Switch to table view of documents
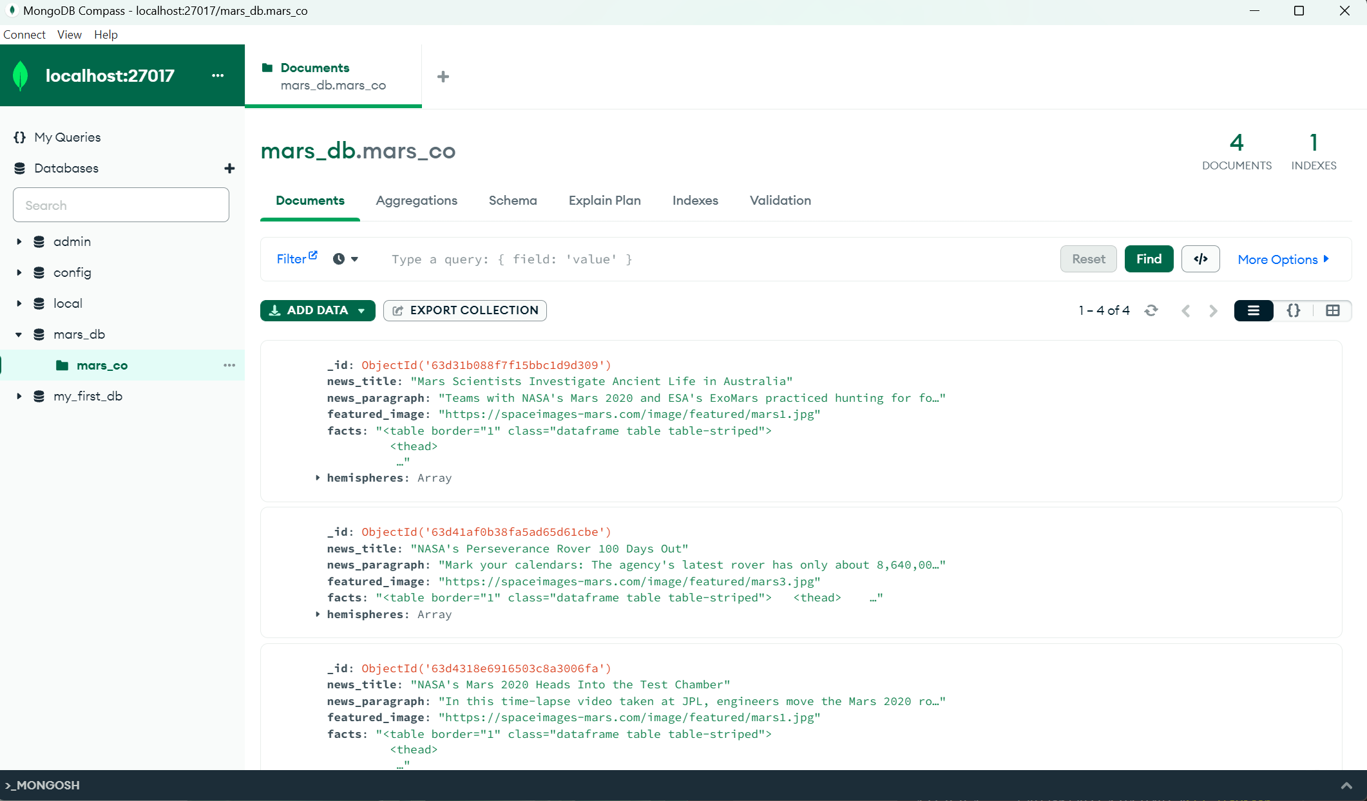1367x801 pixels. tap(1332, 310)
